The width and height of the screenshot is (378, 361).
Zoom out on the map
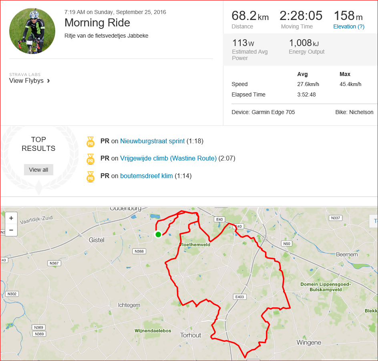click(11, 230)
